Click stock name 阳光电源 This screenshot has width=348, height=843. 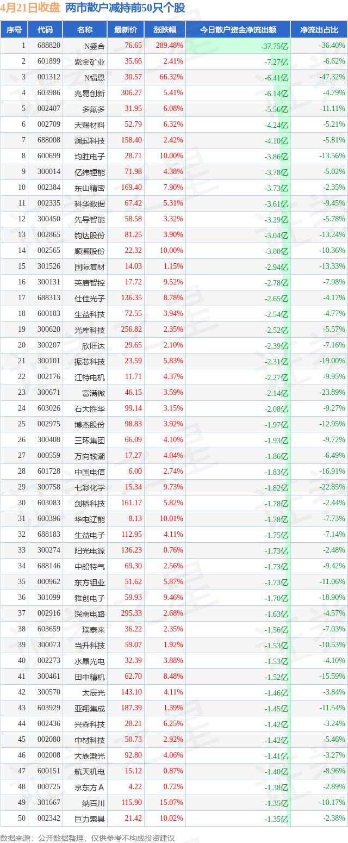tap(90, 550)
